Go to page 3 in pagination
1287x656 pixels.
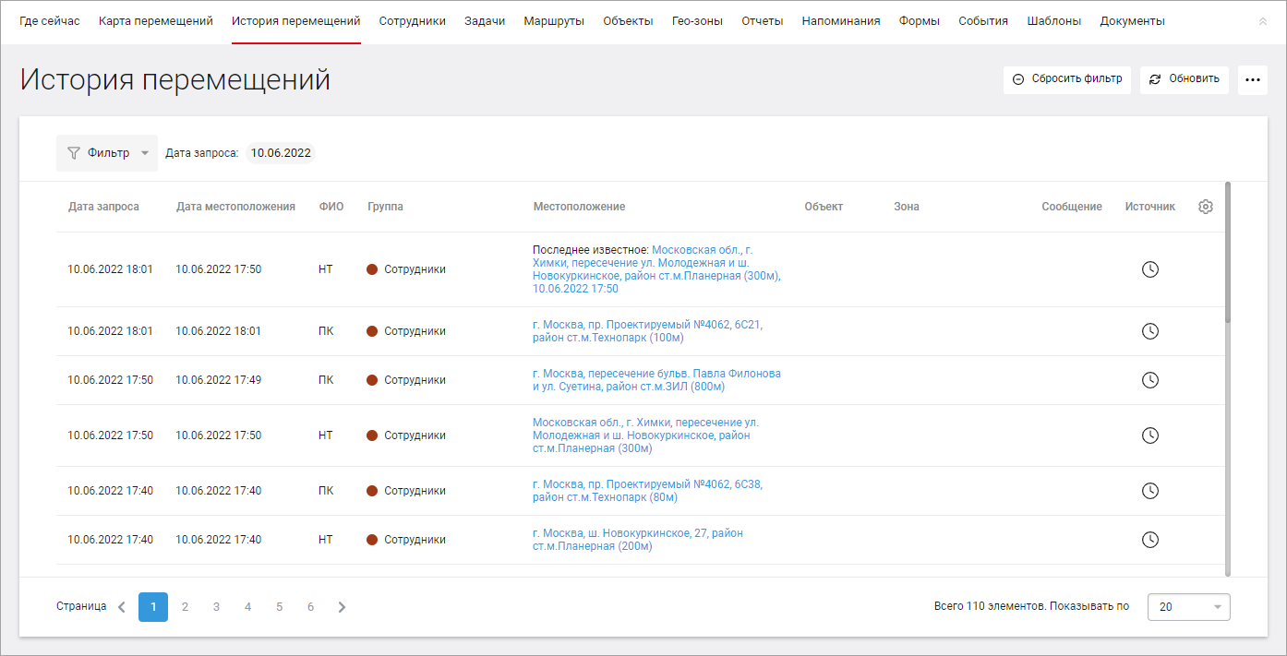click(x=216, y=607)
